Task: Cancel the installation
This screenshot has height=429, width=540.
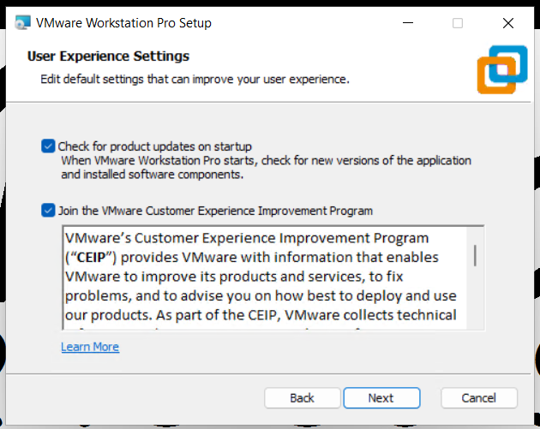Action: (478, 398)
